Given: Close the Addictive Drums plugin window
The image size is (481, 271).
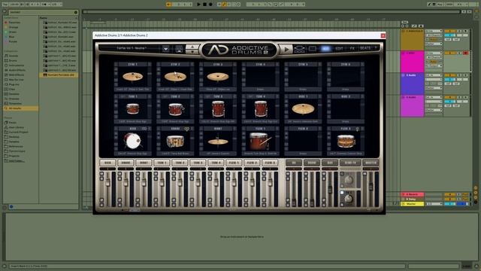Looking at the screenshot, I should tap(383, 35).
